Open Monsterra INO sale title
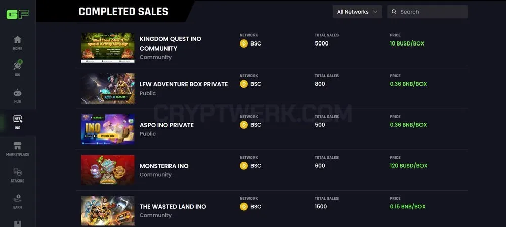 click(x=164, y=166)
